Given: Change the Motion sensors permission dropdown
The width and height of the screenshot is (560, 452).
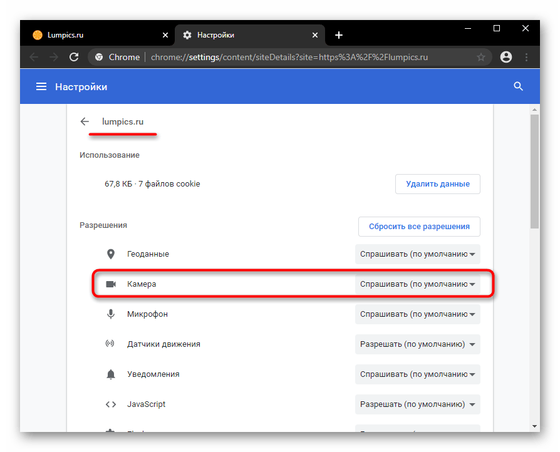Looking at the screenshot, I should click(417, 344).
